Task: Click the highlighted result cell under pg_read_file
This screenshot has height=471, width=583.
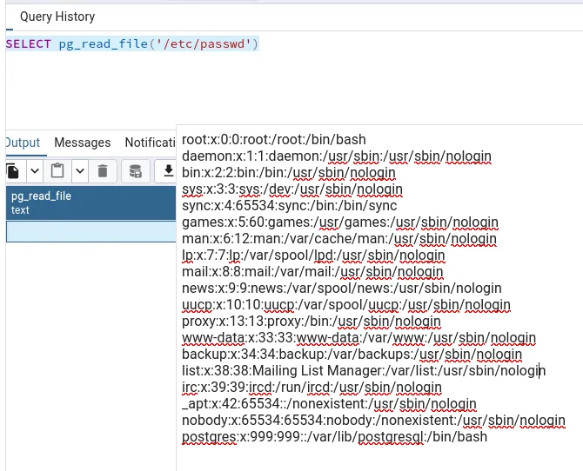Action: (87, 231)
